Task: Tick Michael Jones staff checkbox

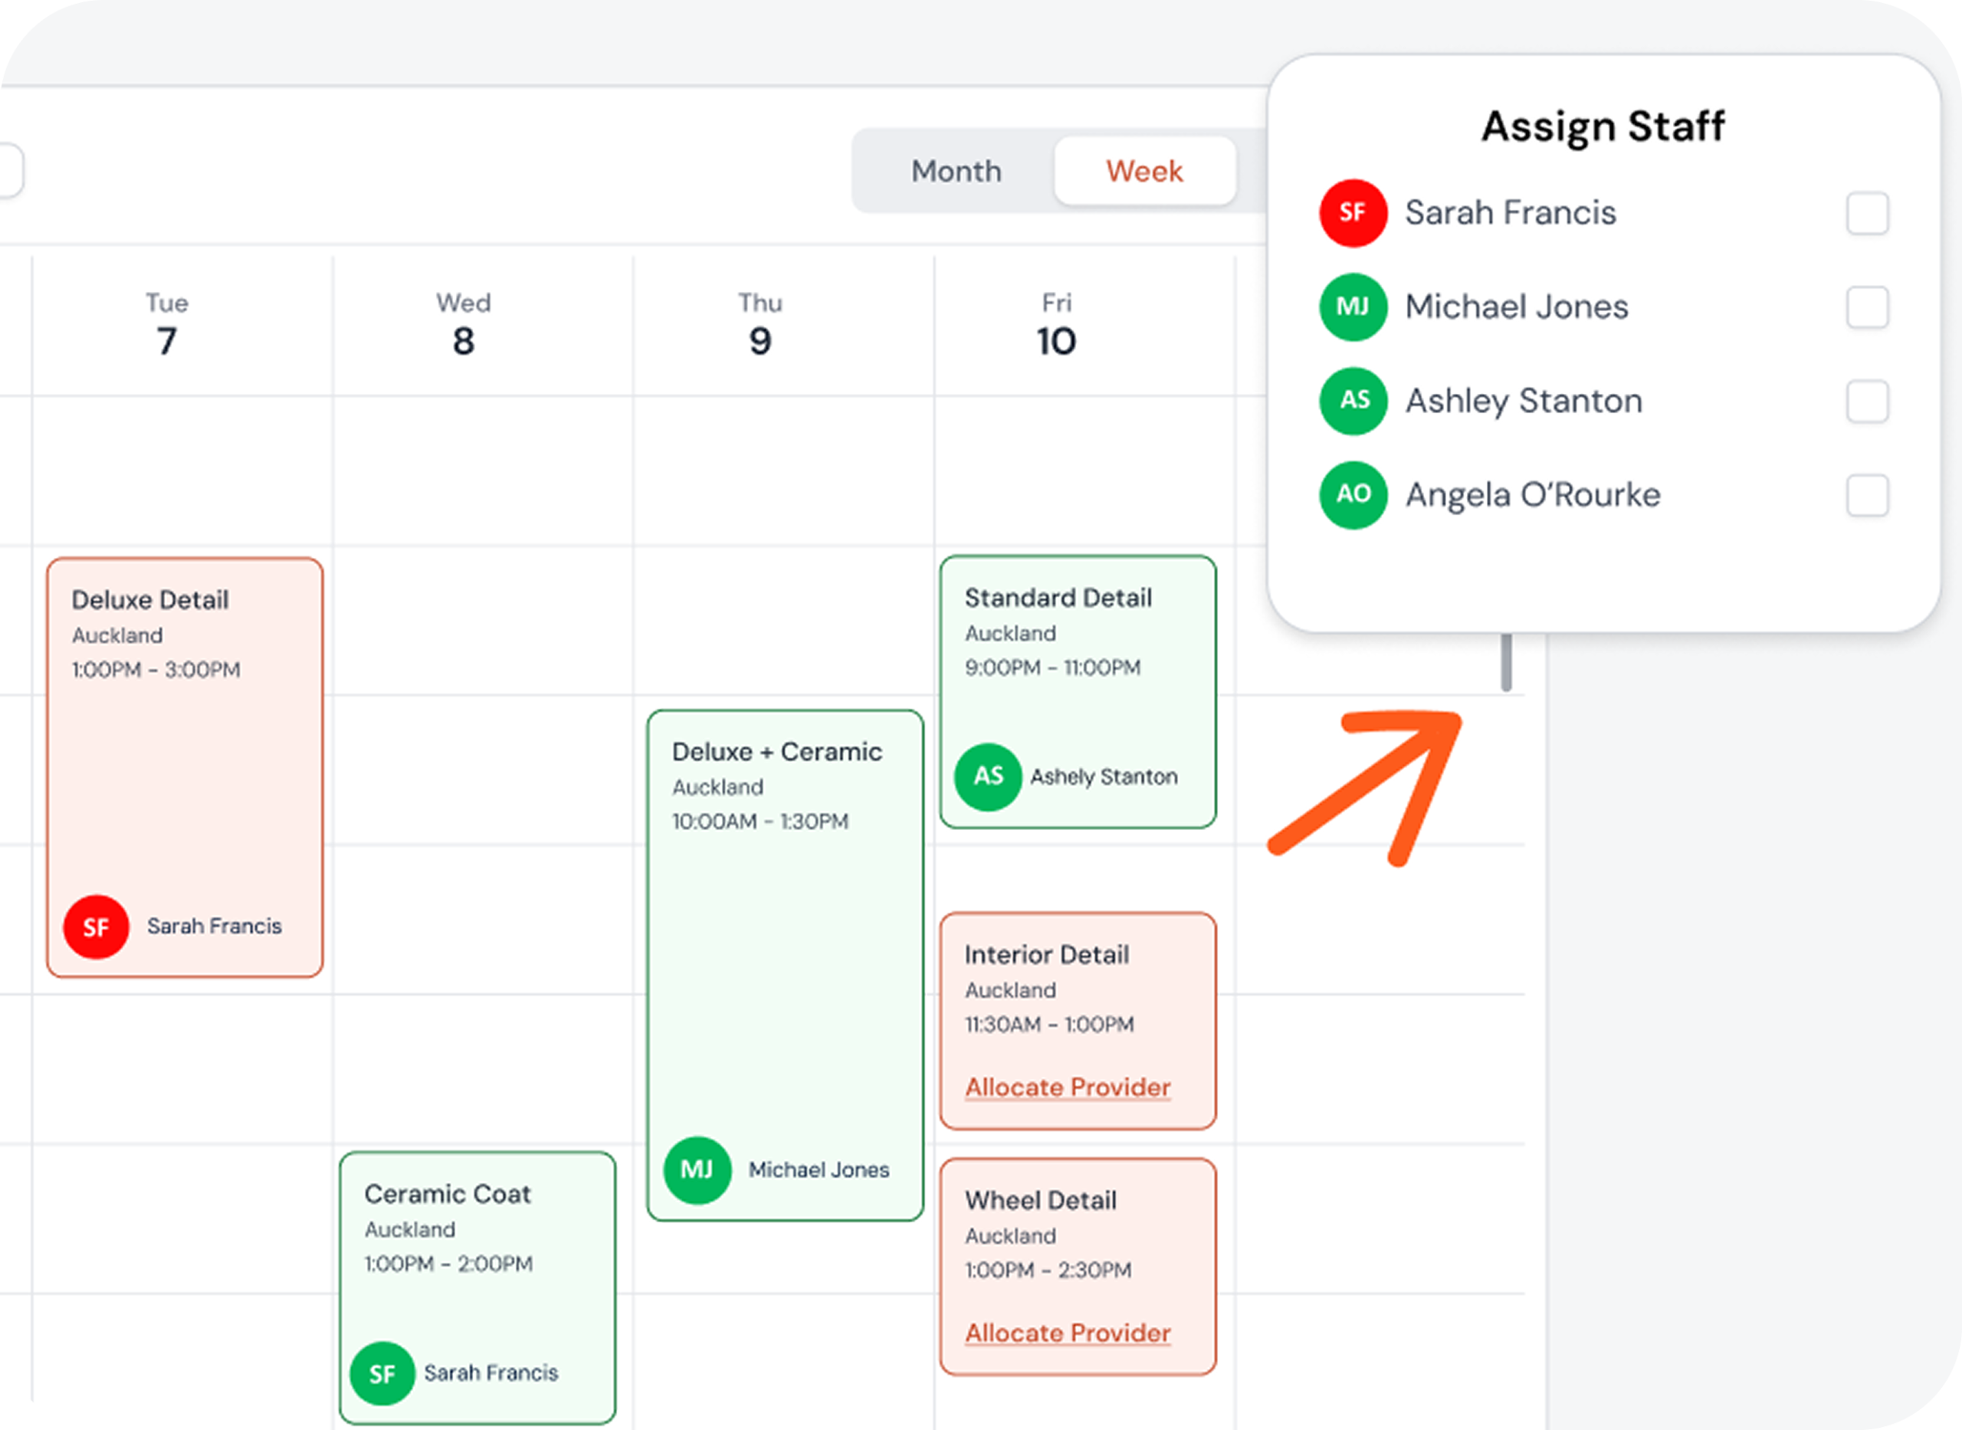Action: (x=1867, y=307)
